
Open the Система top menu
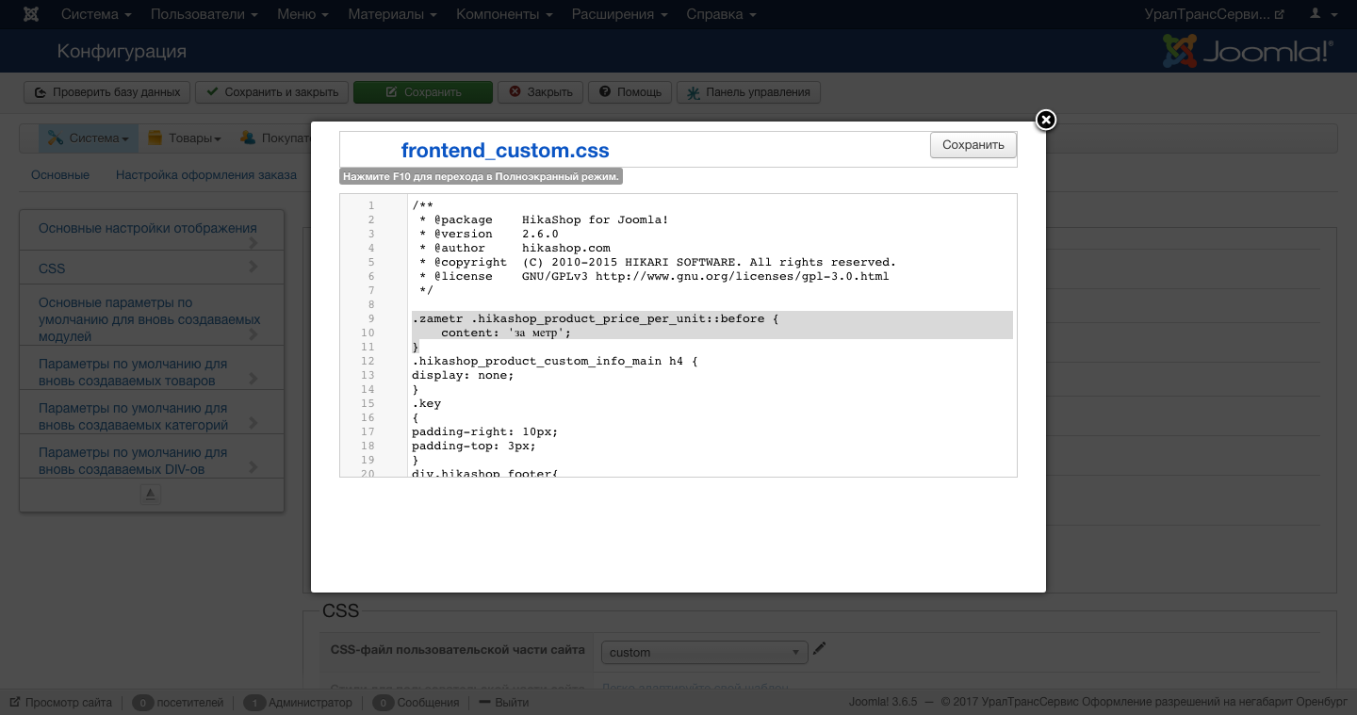96,14
